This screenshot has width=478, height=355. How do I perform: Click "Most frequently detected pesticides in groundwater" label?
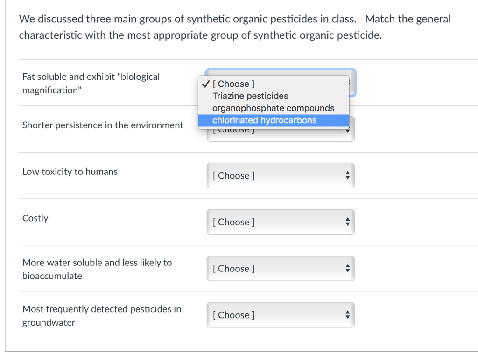tap(102, 315)
